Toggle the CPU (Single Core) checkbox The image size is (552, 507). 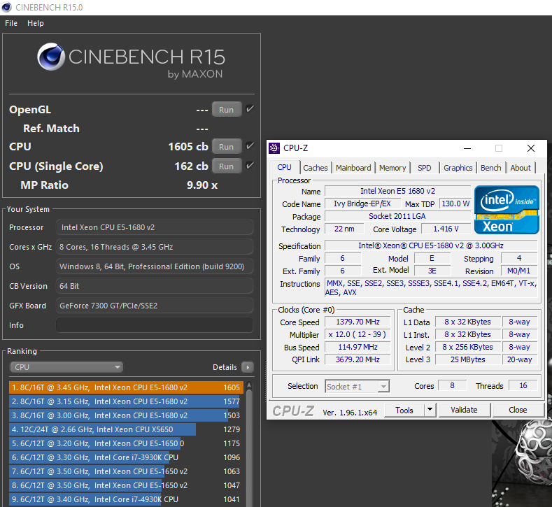pos(250,166)
